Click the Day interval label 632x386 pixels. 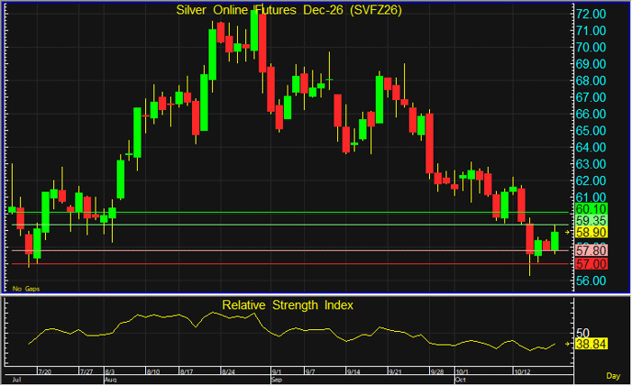click(x=614, y=376)
